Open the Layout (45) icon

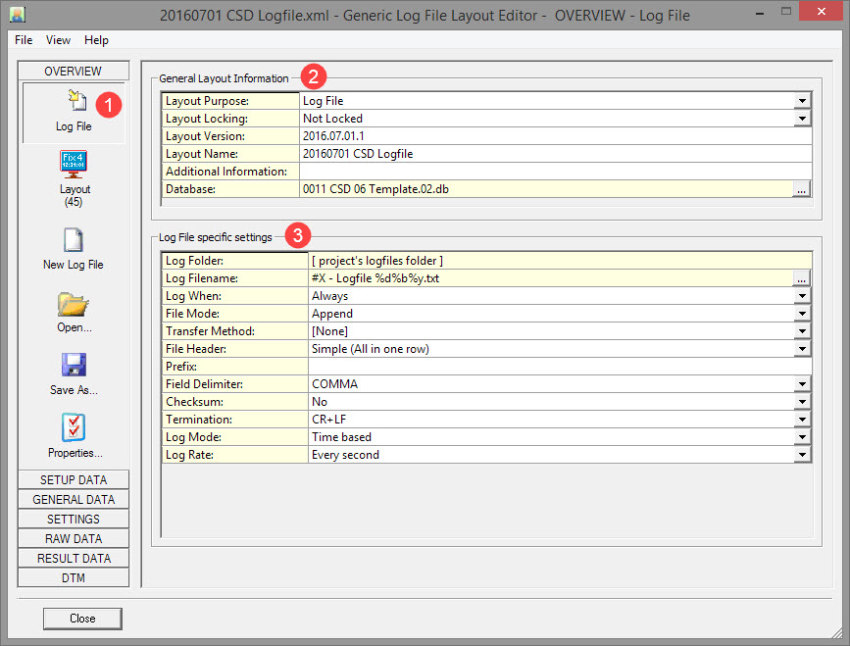coord(75,162)
